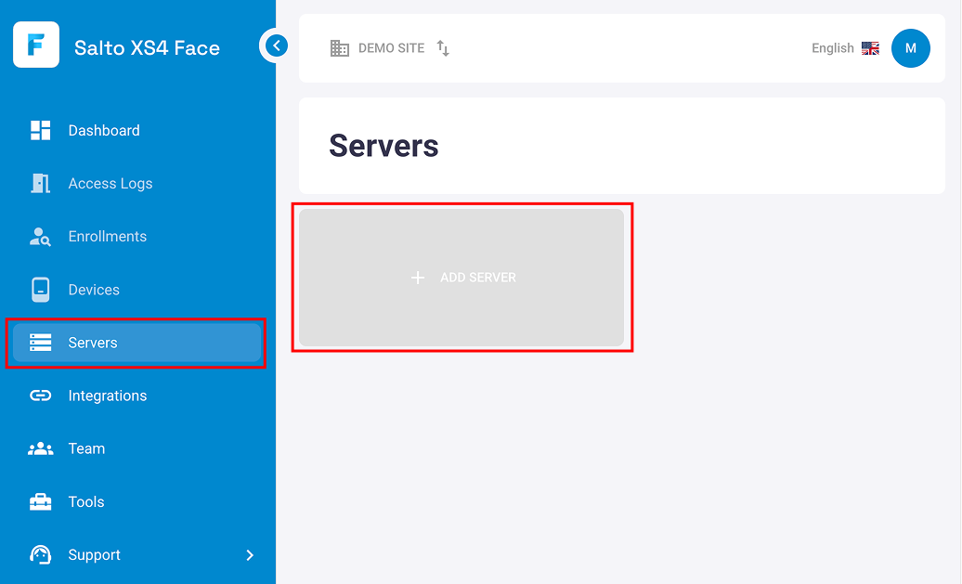Expand the Support submenu

coord(249,554)
